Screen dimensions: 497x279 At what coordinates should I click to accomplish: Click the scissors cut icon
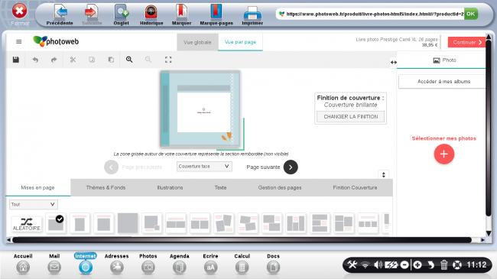point(73,60)
